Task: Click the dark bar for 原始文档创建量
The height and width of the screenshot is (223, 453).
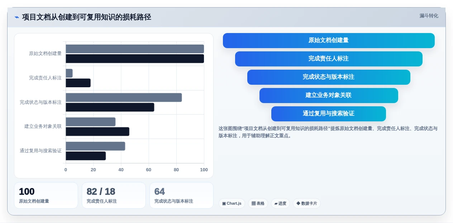Action: point(135,59)
